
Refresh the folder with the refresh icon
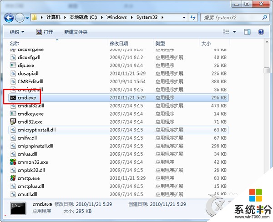point(193,17)
